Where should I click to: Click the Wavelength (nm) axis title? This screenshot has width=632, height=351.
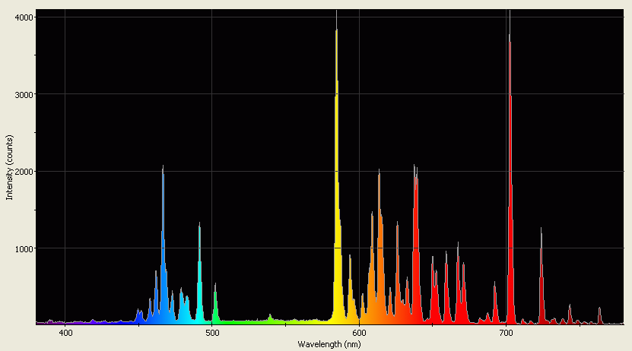tap(329, 344)
